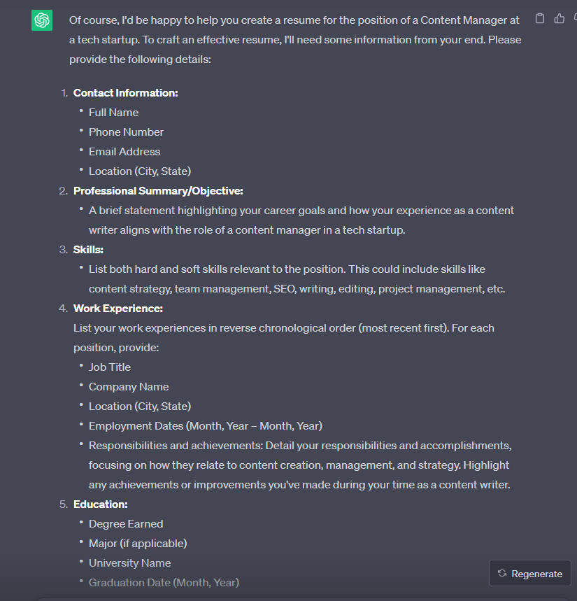Click the "Skills:" heading text

(x=88, y=249)
